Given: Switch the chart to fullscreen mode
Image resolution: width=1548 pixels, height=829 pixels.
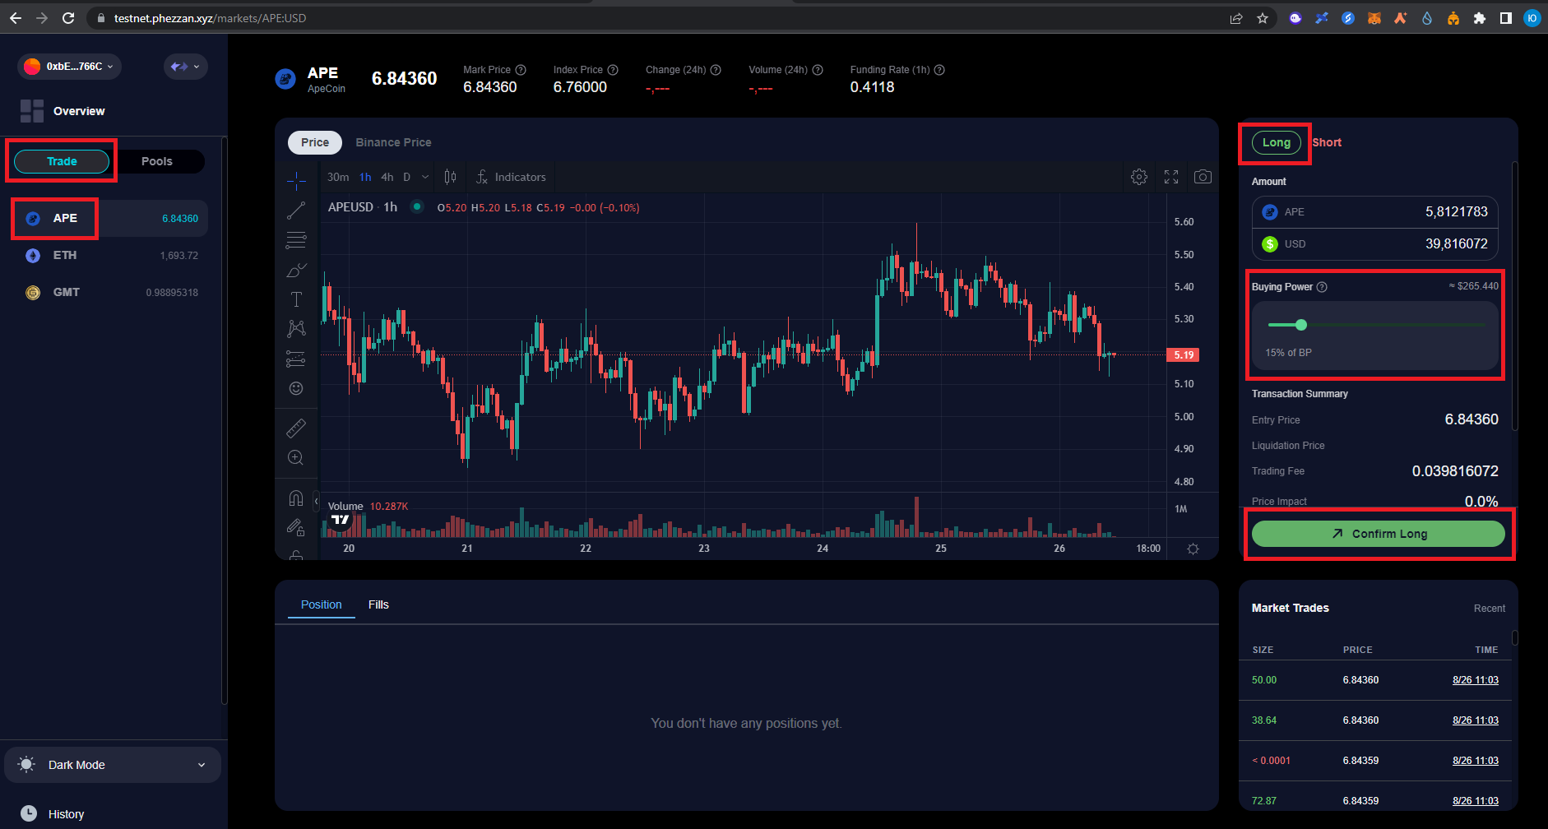Looking at the screenshot, I should pos(1171,177).
